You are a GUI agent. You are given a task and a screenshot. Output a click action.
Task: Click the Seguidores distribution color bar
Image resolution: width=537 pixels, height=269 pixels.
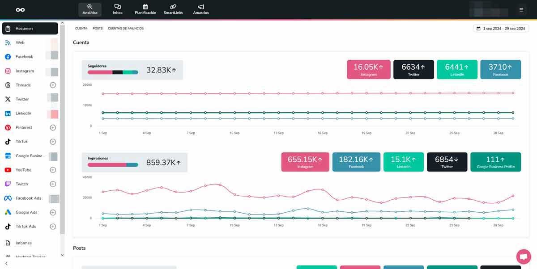point(113,72)
